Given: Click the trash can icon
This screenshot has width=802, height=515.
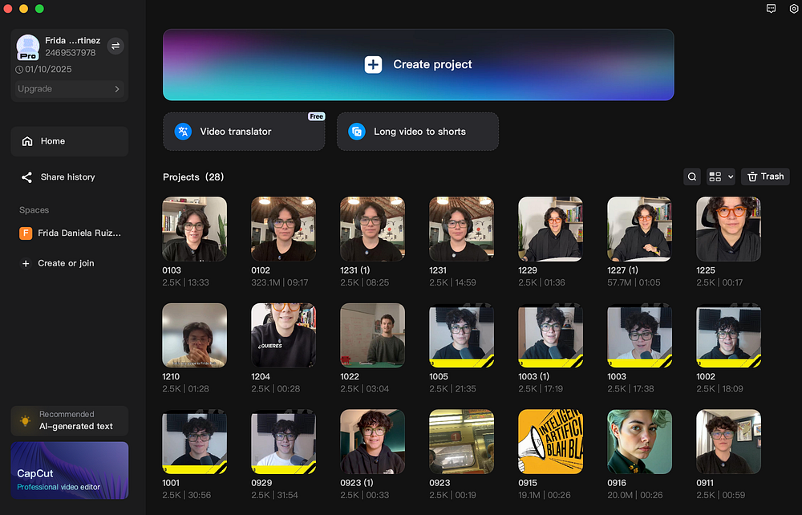Looking at the screenshot, I should (x=752, y=176).
